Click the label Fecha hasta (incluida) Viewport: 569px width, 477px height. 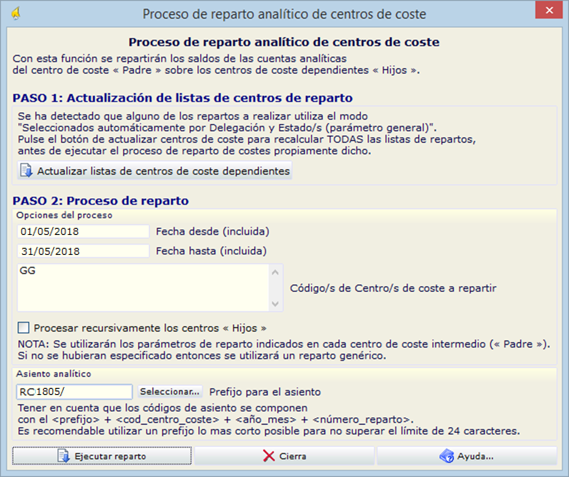pos(211,251)
